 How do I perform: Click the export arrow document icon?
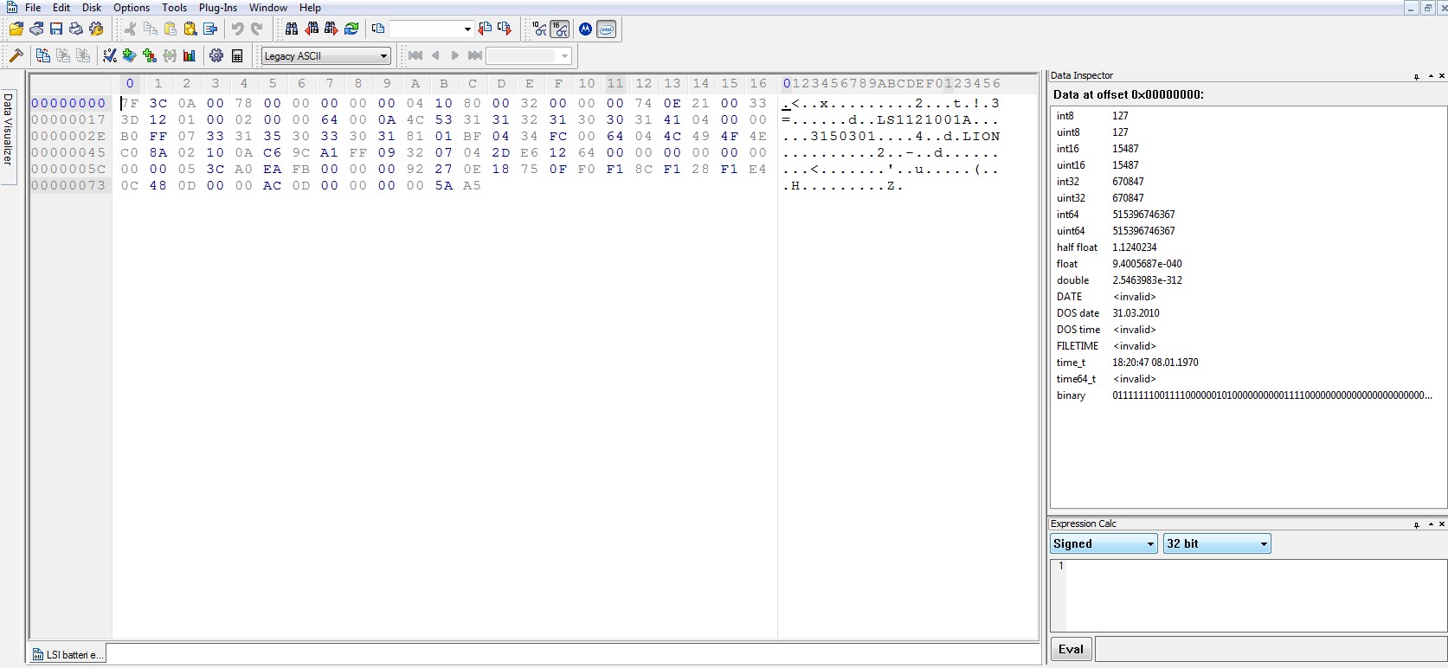pos(209,29)
